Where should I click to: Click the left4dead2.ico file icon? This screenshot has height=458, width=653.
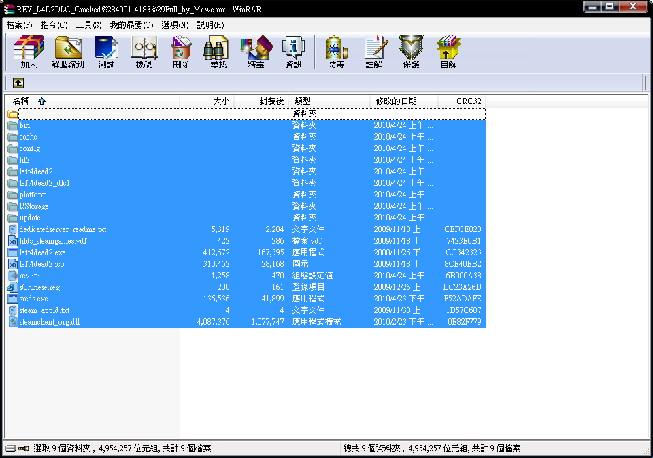click(13, 264)
